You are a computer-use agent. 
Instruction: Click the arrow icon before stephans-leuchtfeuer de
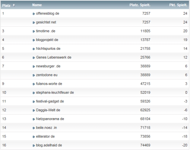pos(33,93)
